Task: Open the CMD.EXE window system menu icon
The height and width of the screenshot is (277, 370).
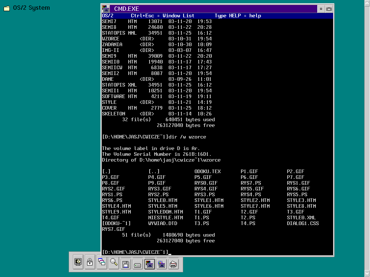Action: click(x=106, y=9)
